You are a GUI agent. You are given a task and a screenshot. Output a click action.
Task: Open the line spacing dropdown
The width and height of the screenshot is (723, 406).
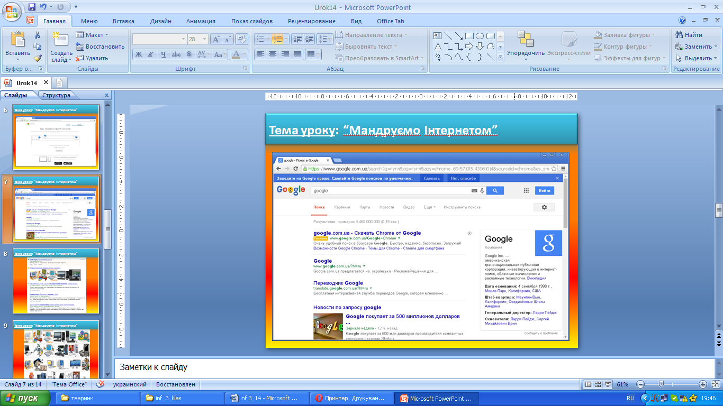coord(326,39)
